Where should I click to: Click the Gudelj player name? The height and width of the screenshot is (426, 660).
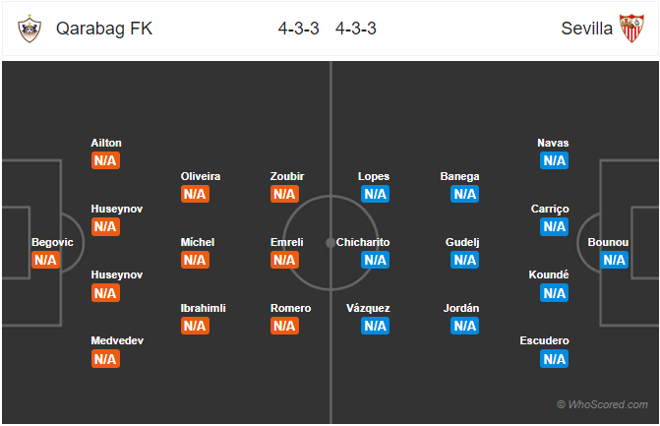click(462, 242)
